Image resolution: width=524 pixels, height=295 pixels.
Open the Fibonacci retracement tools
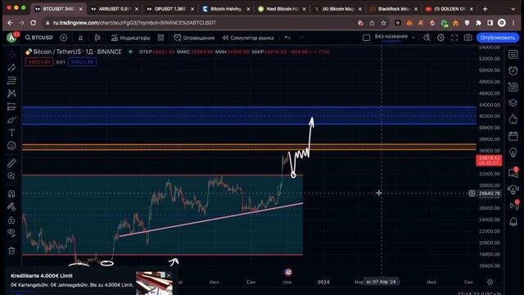pos(11,80)
